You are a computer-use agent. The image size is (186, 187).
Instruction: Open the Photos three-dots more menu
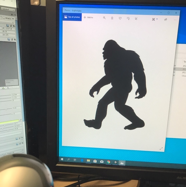coord(175,20)
